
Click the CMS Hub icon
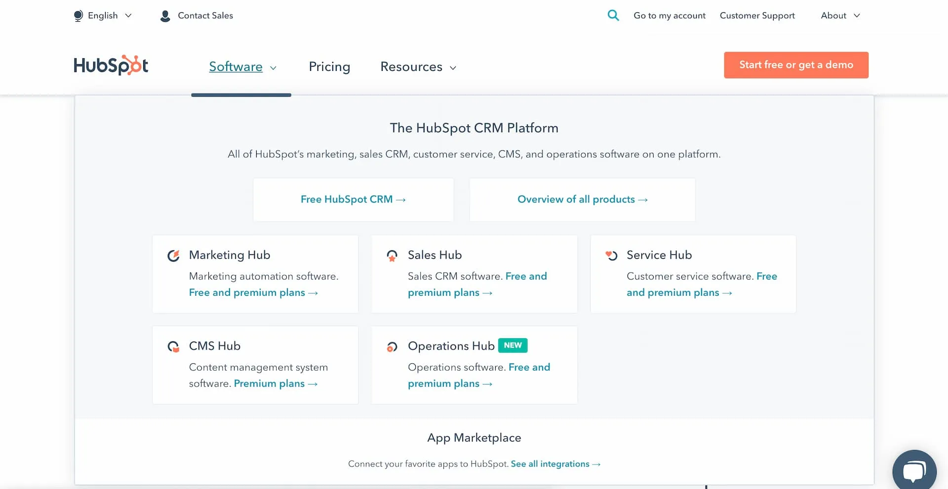tap(173, 347)
